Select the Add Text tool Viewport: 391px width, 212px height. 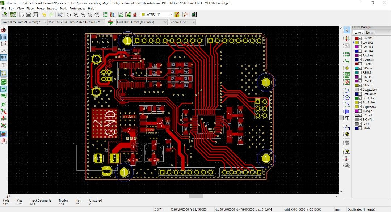[x=347, y=119]
